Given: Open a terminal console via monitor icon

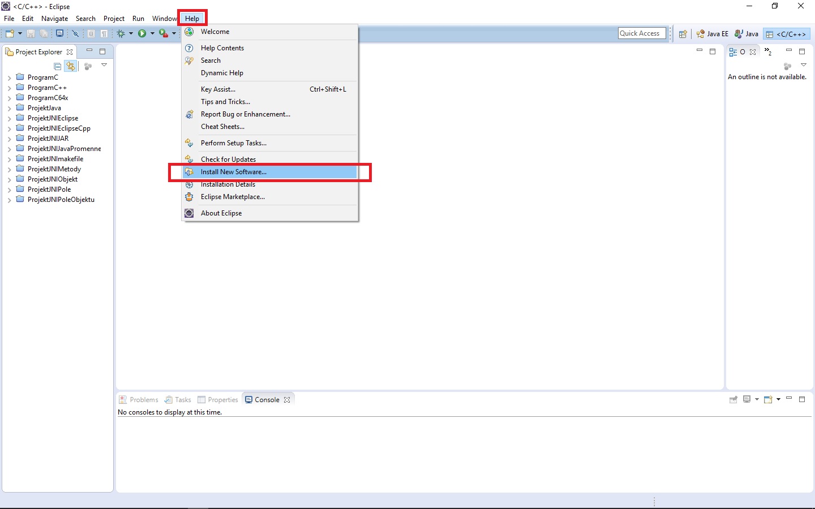Looking at the screenshot, I should coord(59,34).
